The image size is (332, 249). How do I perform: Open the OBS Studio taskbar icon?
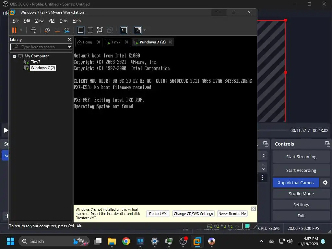[x=183, y=241]
